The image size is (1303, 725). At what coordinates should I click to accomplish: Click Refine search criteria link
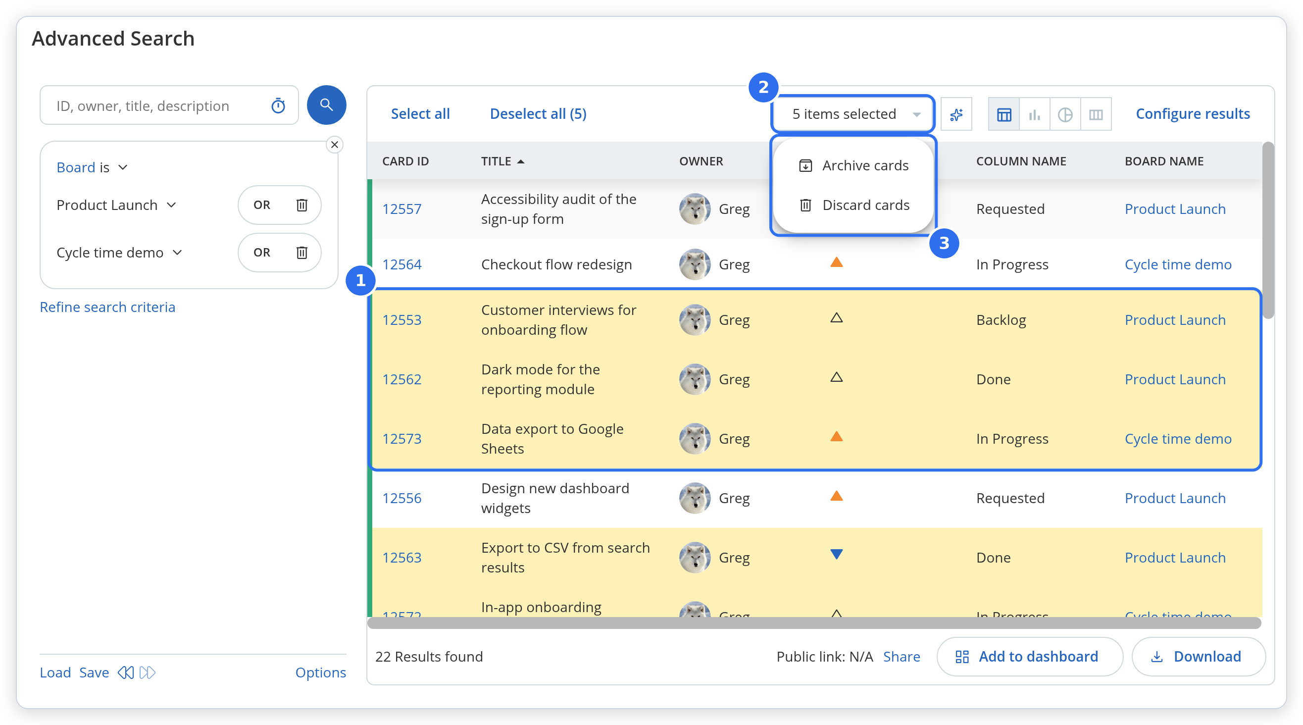107,307
